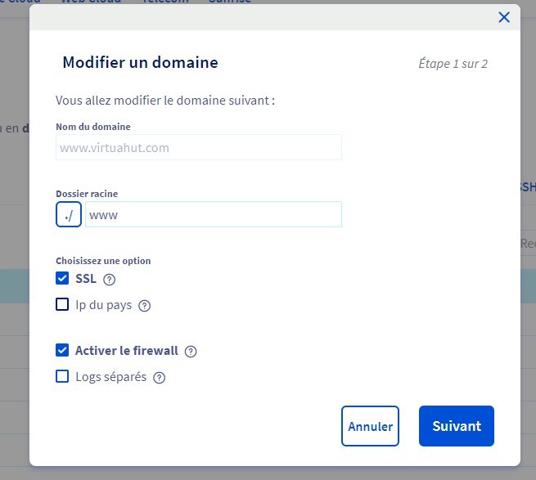Open the help icon beside SSL
The height and width of the screenshot is (480, 536).
[x=110, y=279]
